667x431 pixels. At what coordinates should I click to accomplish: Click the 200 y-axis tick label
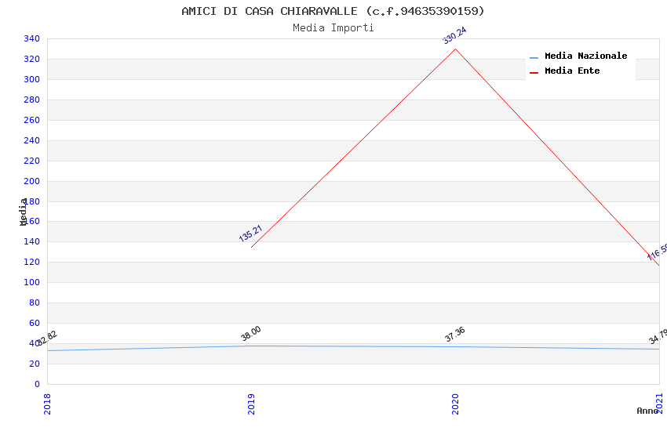(32, 181)
